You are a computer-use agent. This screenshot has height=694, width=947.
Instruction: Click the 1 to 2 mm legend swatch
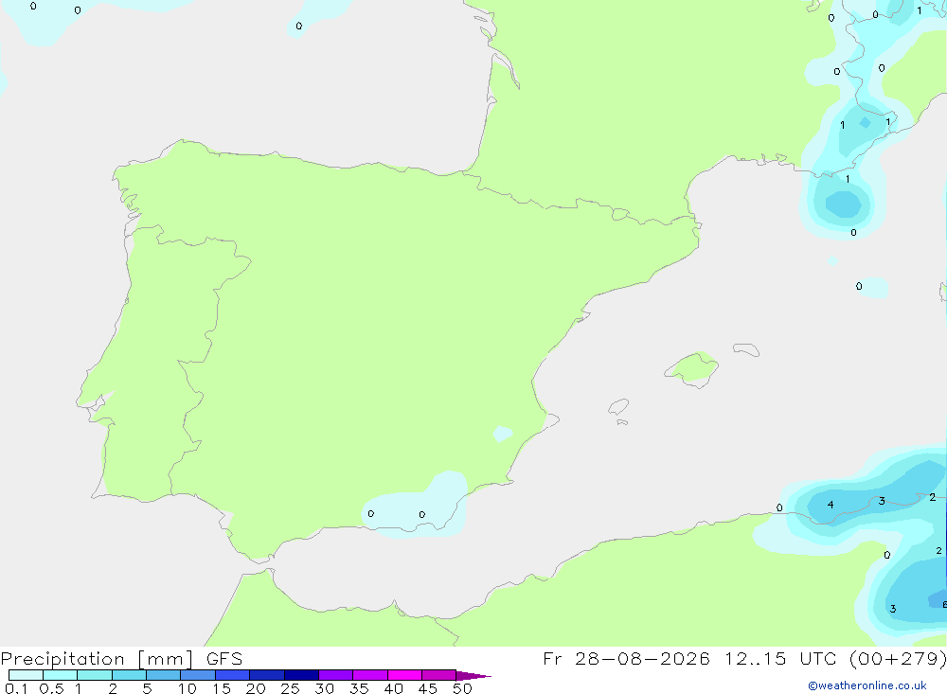pyautogui.click(x=94, y=675)
